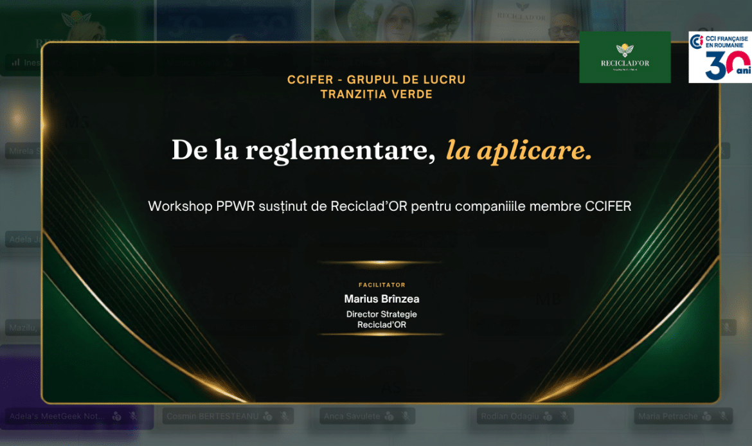Click the 'Workshop PPWR susținut de Reciclad'OR' subtitle
Screen dimensions: 752x446
pos(278,206)
